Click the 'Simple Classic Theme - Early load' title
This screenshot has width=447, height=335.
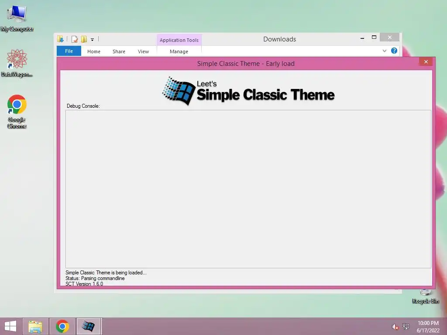click(x=246, y=64)
